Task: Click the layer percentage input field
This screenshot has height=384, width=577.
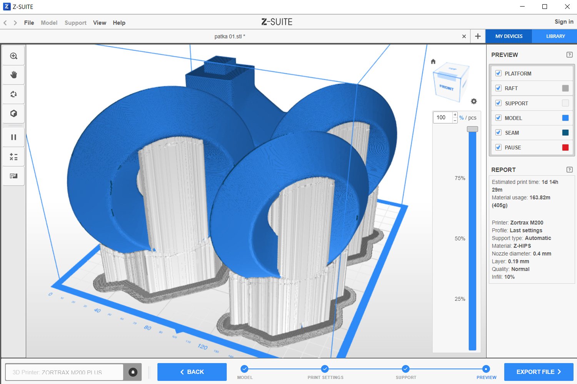Action: pos(442,118)
